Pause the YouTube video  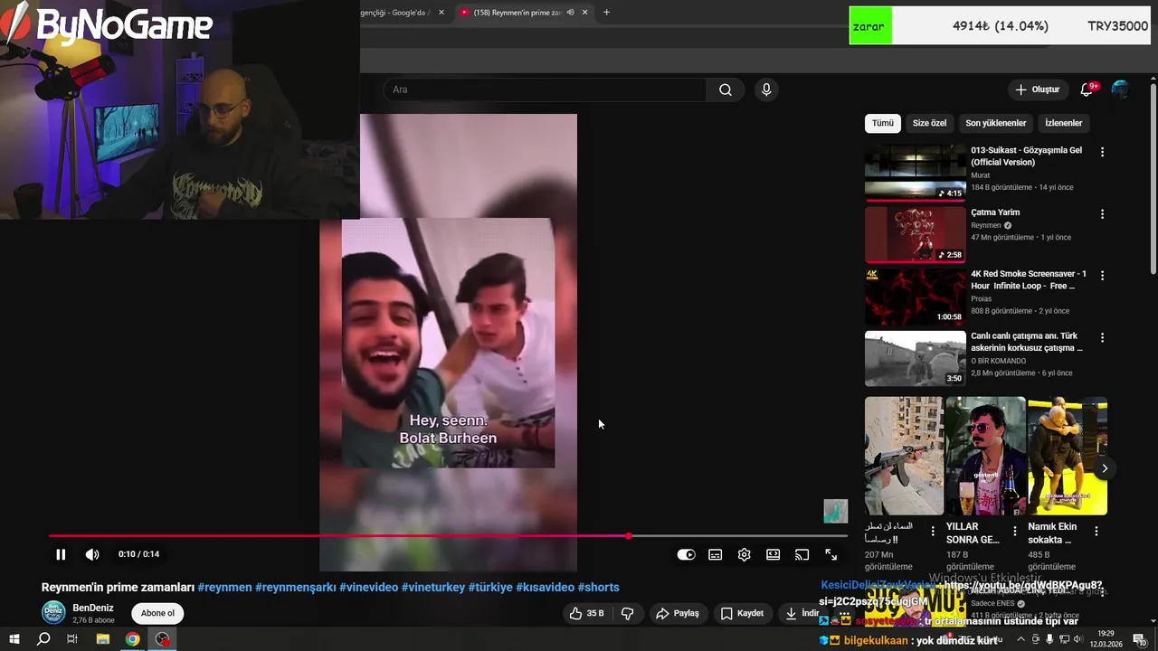click(x=61, y=554)
